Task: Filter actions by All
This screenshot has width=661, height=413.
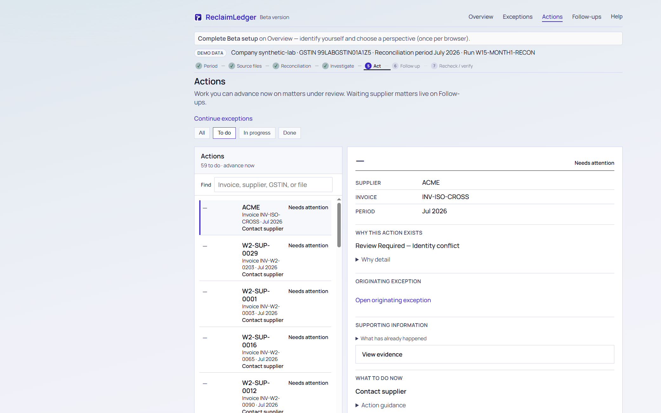Action: point(202,133)
